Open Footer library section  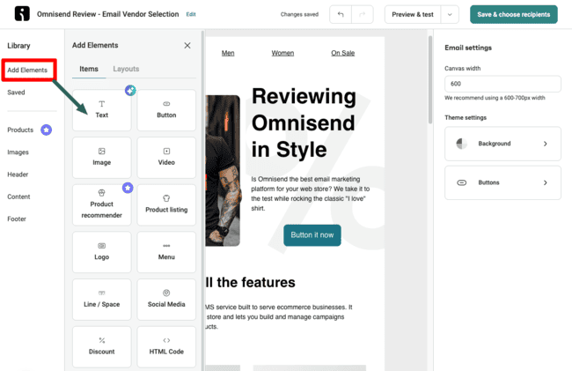(x=17, y=219)
